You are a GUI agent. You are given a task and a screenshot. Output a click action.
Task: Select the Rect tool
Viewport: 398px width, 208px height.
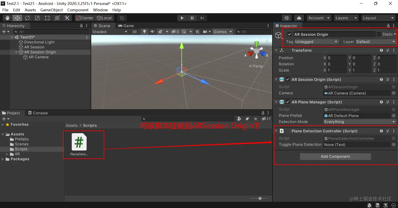coord(47,18)
